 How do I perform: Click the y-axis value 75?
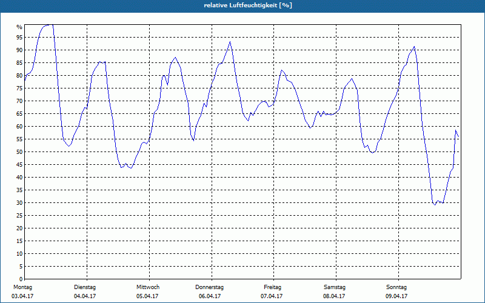[x=19, y=88]
